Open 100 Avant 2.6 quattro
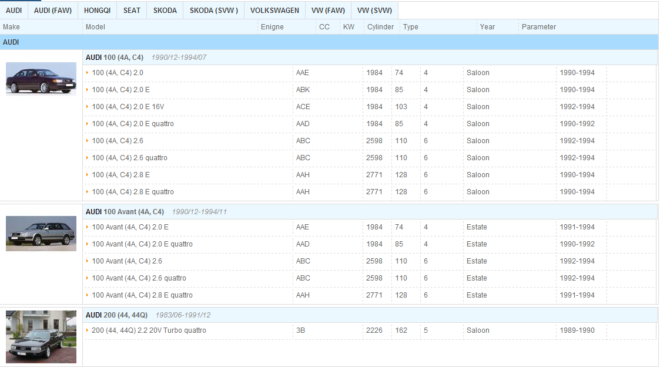Viewport: 660px width, 368px height. pyautogui.click(x=139, y=278)
